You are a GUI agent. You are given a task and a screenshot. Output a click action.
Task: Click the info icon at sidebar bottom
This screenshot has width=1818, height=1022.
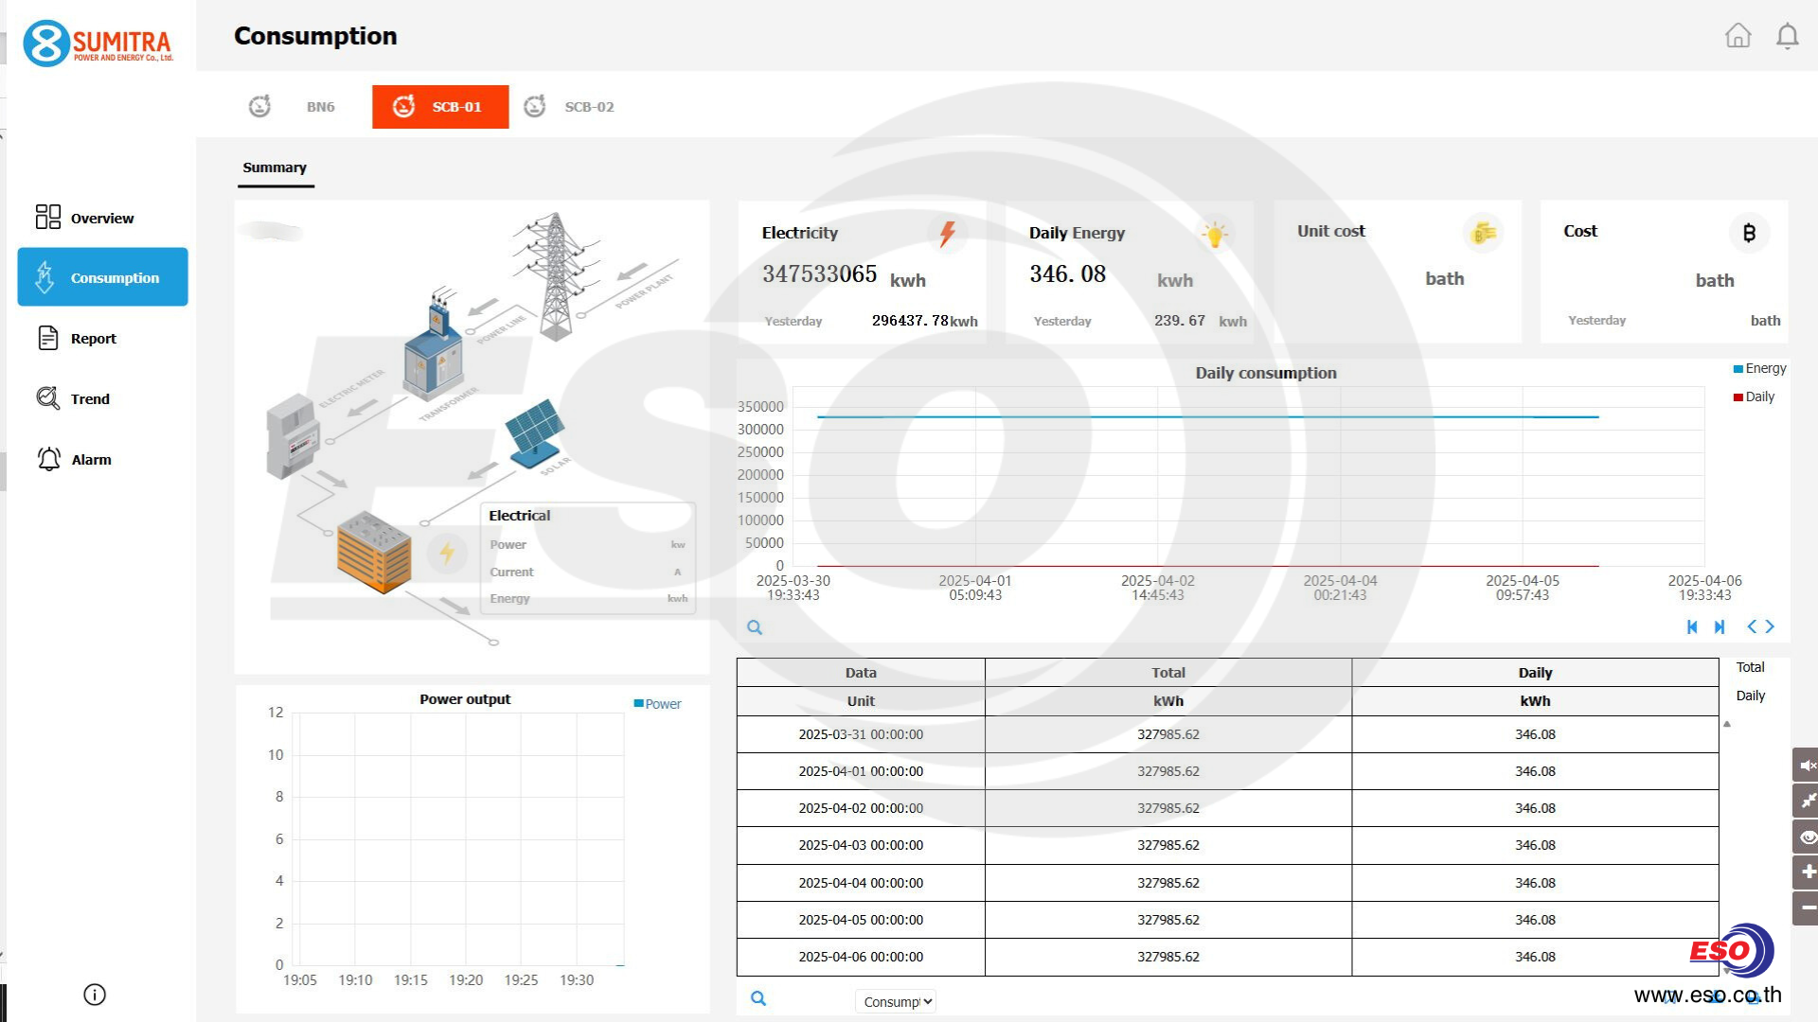(95, 995)
